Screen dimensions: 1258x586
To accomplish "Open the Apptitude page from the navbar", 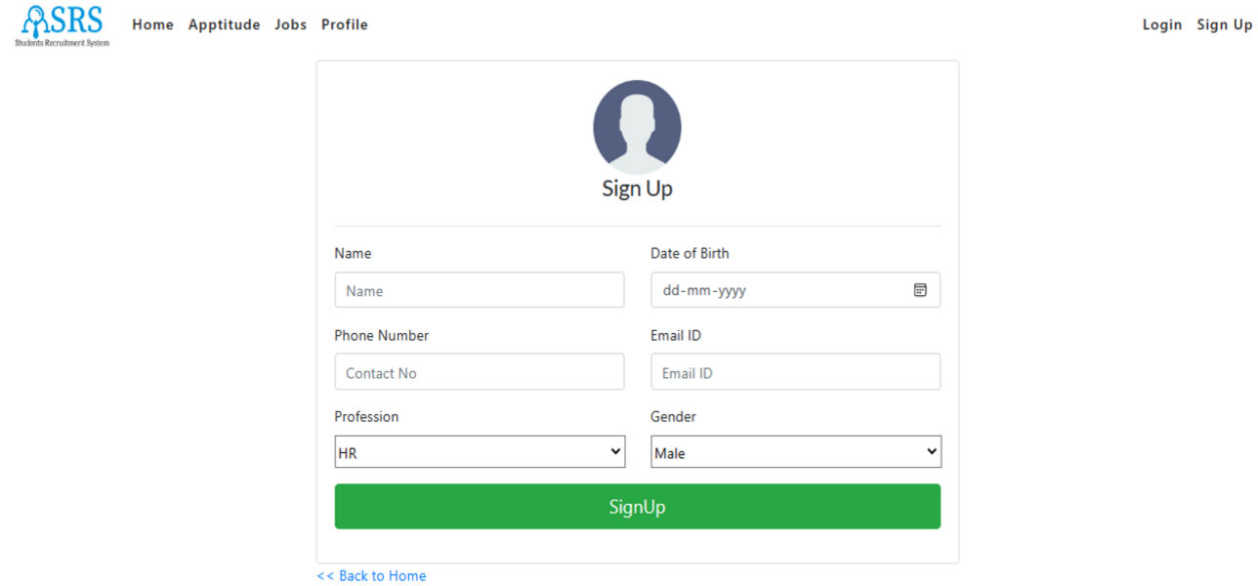I will coord(224,24).
